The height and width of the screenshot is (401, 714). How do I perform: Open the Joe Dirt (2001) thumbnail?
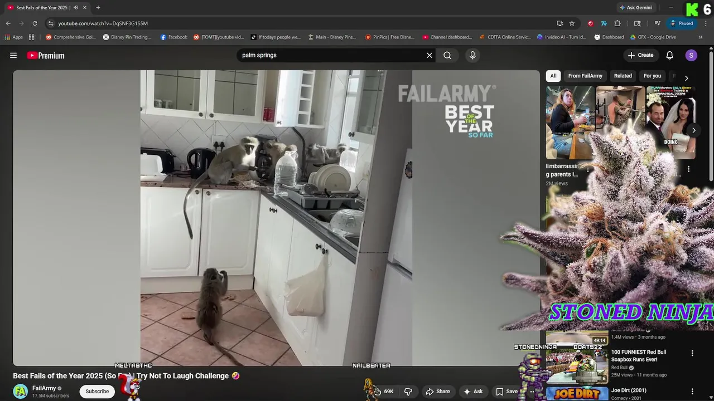(577, 393)
